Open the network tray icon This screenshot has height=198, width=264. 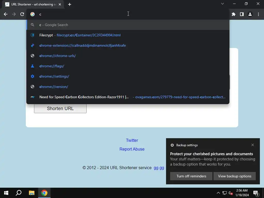coord(225,193)
